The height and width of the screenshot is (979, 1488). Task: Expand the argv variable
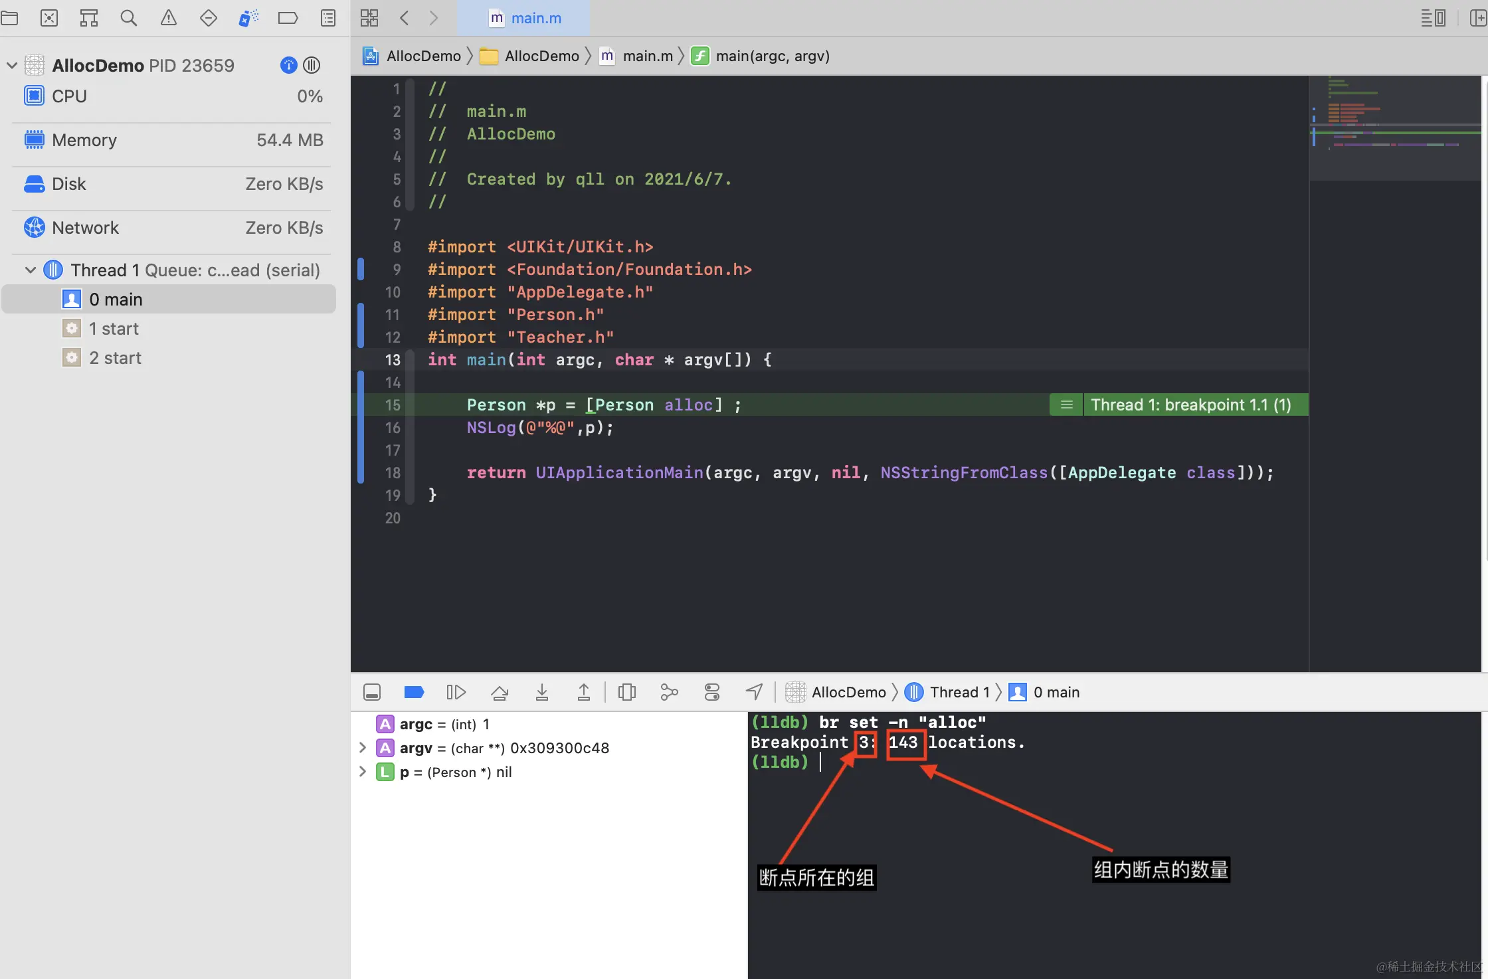[362, 748]
